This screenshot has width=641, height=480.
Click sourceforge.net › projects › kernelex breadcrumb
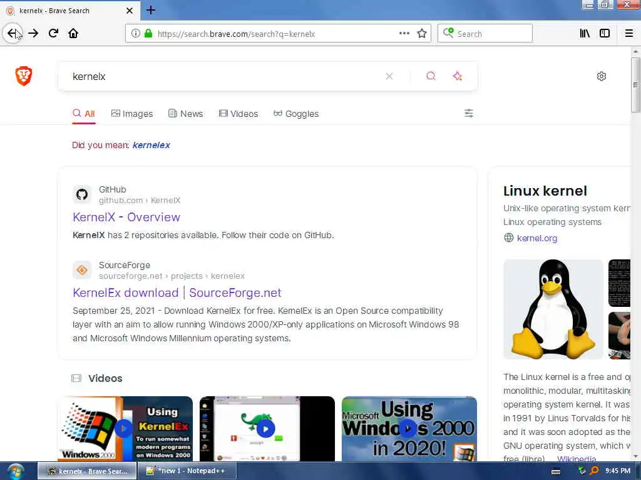click(x=172, y=276)
